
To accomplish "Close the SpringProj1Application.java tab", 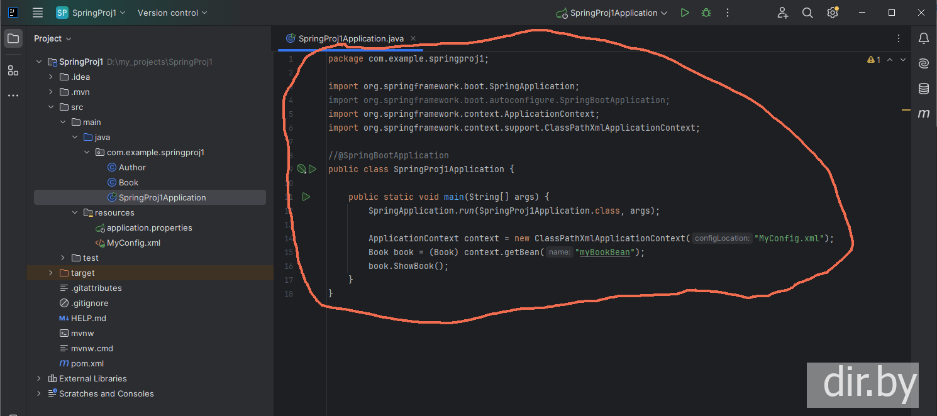I will click(413, 38).
